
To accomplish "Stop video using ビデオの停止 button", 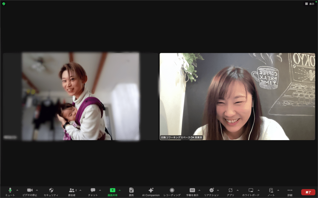I will (x=30, y=190).
